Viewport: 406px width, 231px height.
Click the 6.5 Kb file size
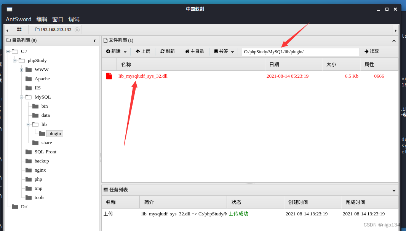(x=352, y=76)
